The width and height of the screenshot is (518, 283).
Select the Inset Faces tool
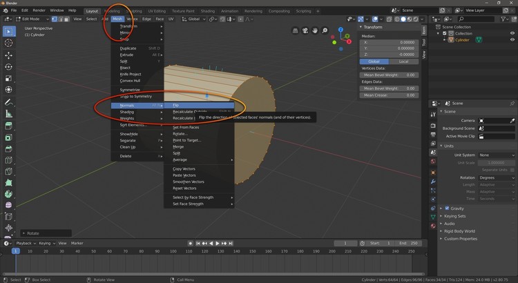pyautogui.click(x=9, y=137)
